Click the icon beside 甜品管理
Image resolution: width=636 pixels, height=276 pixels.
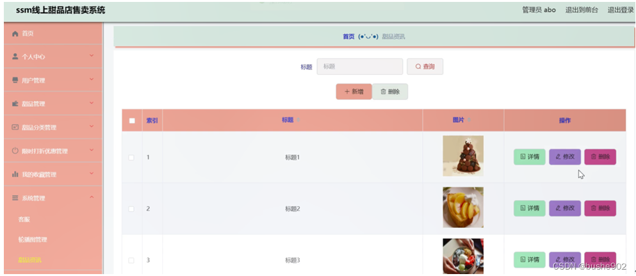(15, 104)
